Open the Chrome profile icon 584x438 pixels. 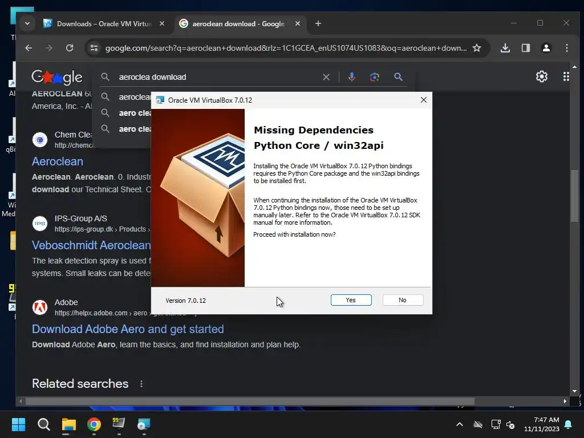click(x=546, y=48)
